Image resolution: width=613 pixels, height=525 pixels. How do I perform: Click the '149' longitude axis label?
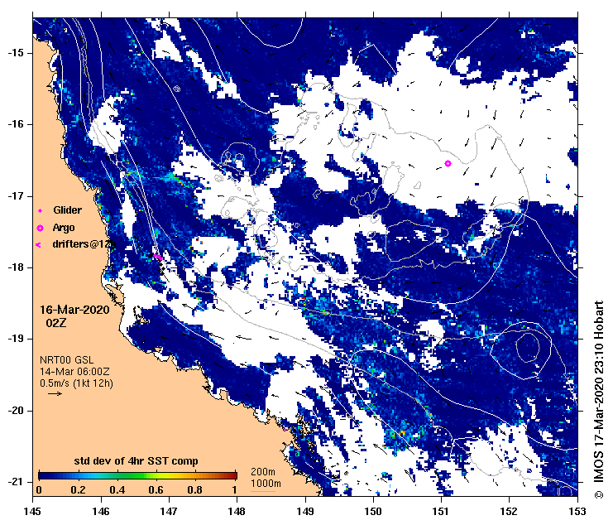coord(305,512)
